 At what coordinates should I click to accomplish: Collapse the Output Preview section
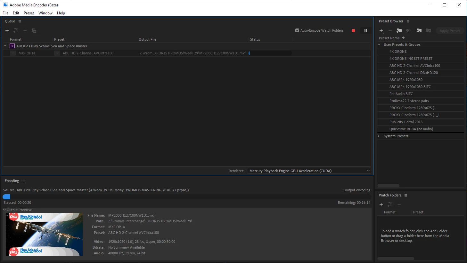pos(4,210)
